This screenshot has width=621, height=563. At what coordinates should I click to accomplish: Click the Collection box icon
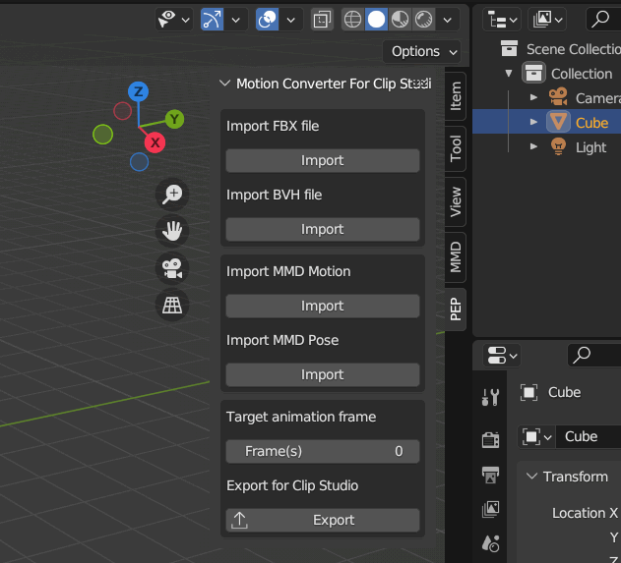point(533,74)
